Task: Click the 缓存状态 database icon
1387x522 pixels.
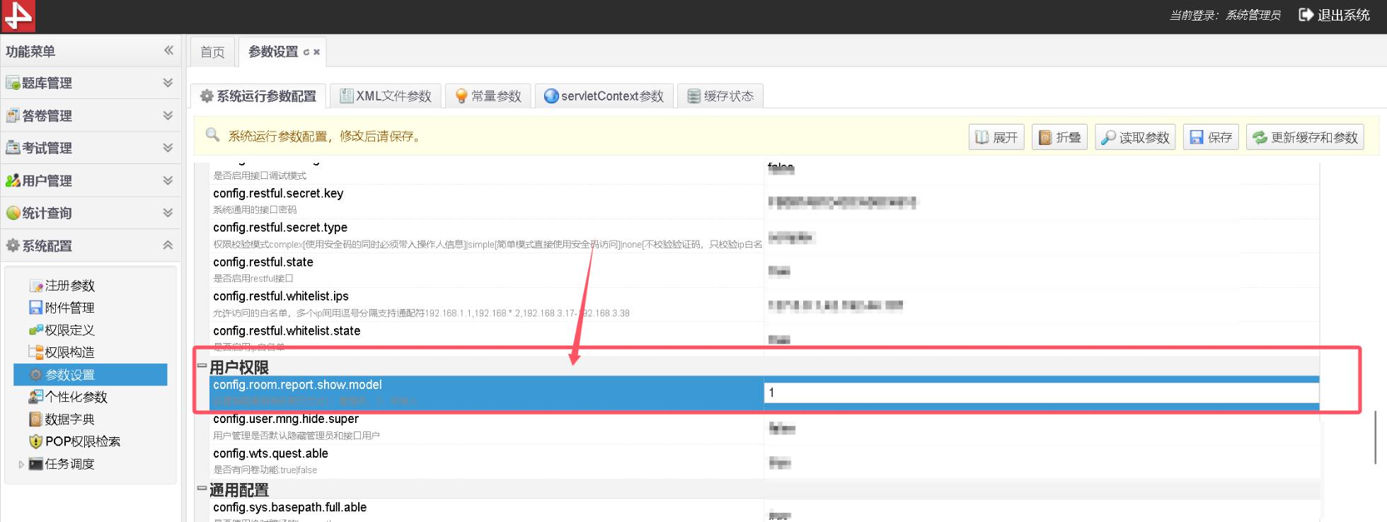Action: tap(694, 96)
